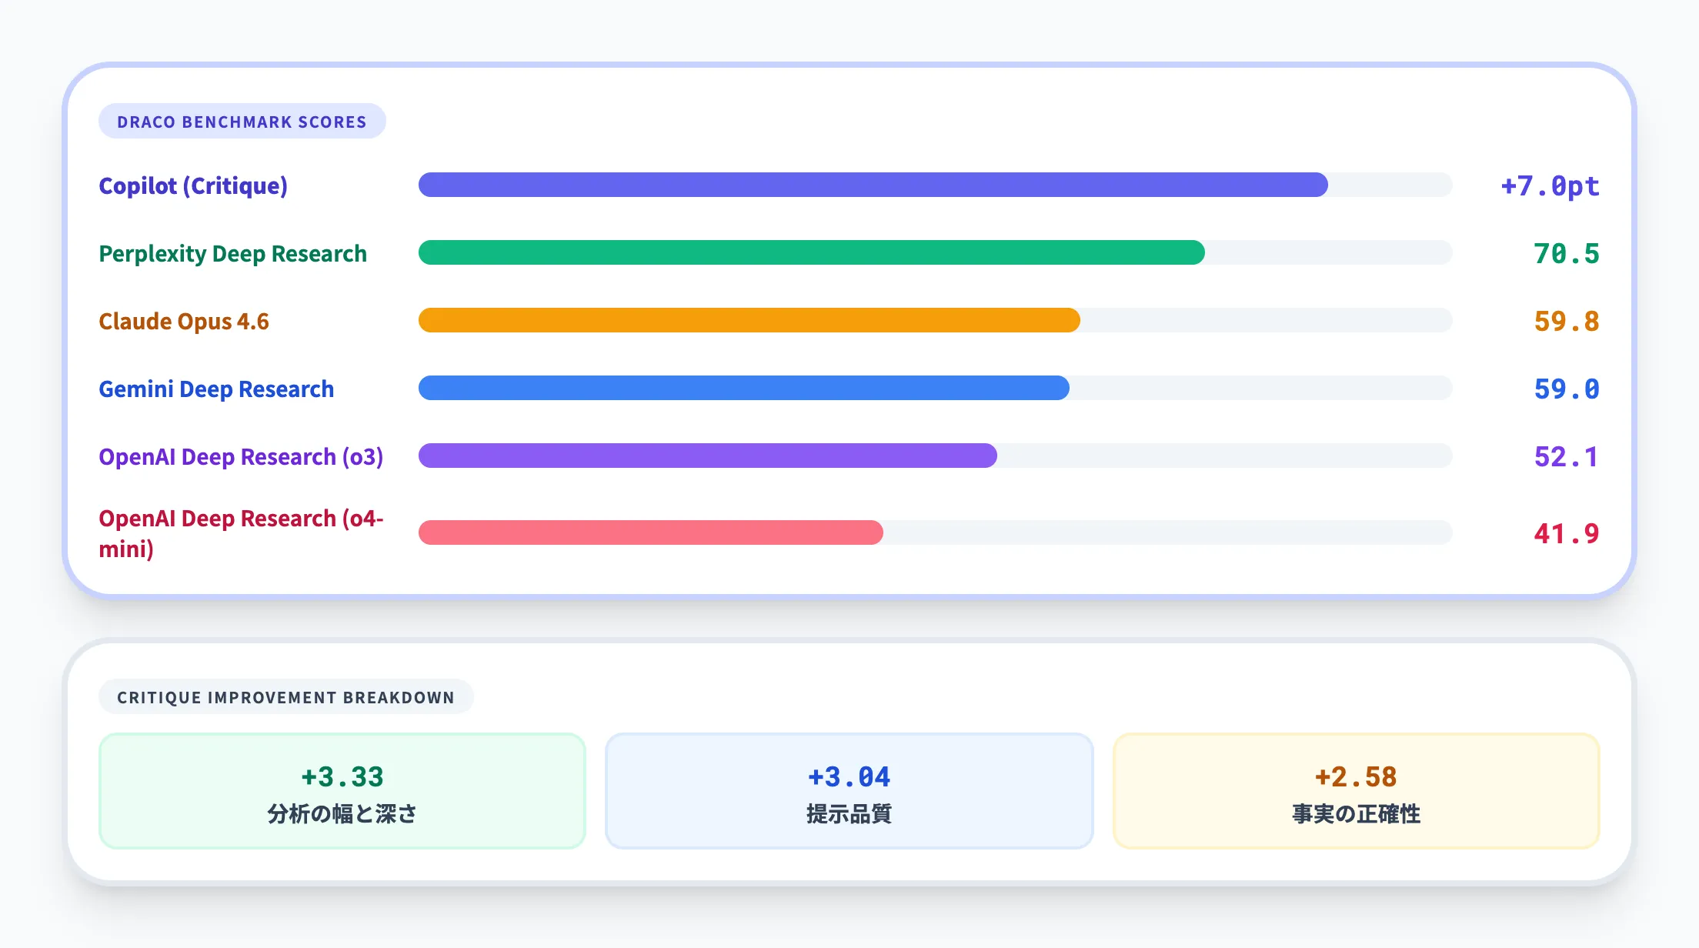Click the purple OpenAI o3 score bar

click(707, 456)
